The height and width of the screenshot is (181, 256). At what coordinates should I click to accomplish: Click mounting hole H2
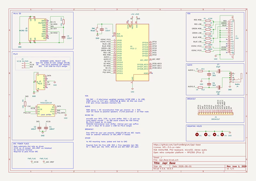coord(206,135)
